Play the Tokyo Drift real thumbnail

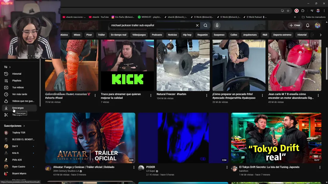click(x=276, y=138)
